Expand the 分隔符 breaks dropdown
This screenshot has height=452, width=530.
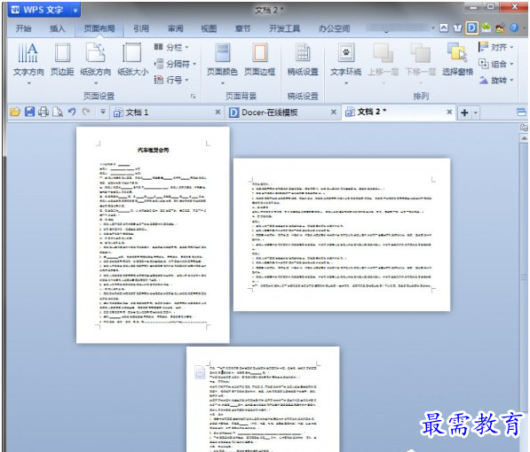pos(175,64)
